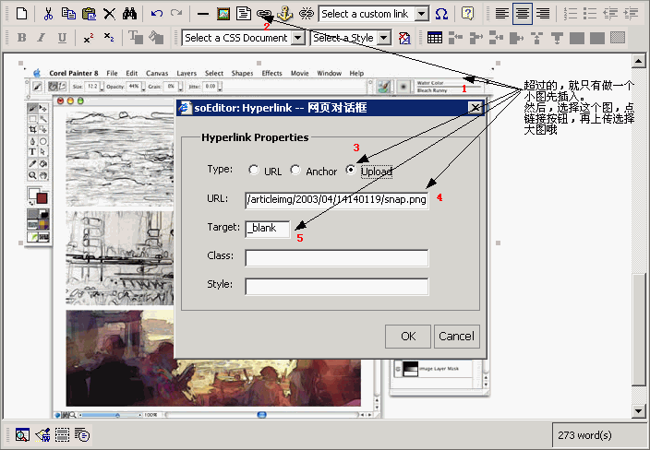Select the Upload radio button
This screenshot has width=650, height=450.
click(x=351, y=170)
